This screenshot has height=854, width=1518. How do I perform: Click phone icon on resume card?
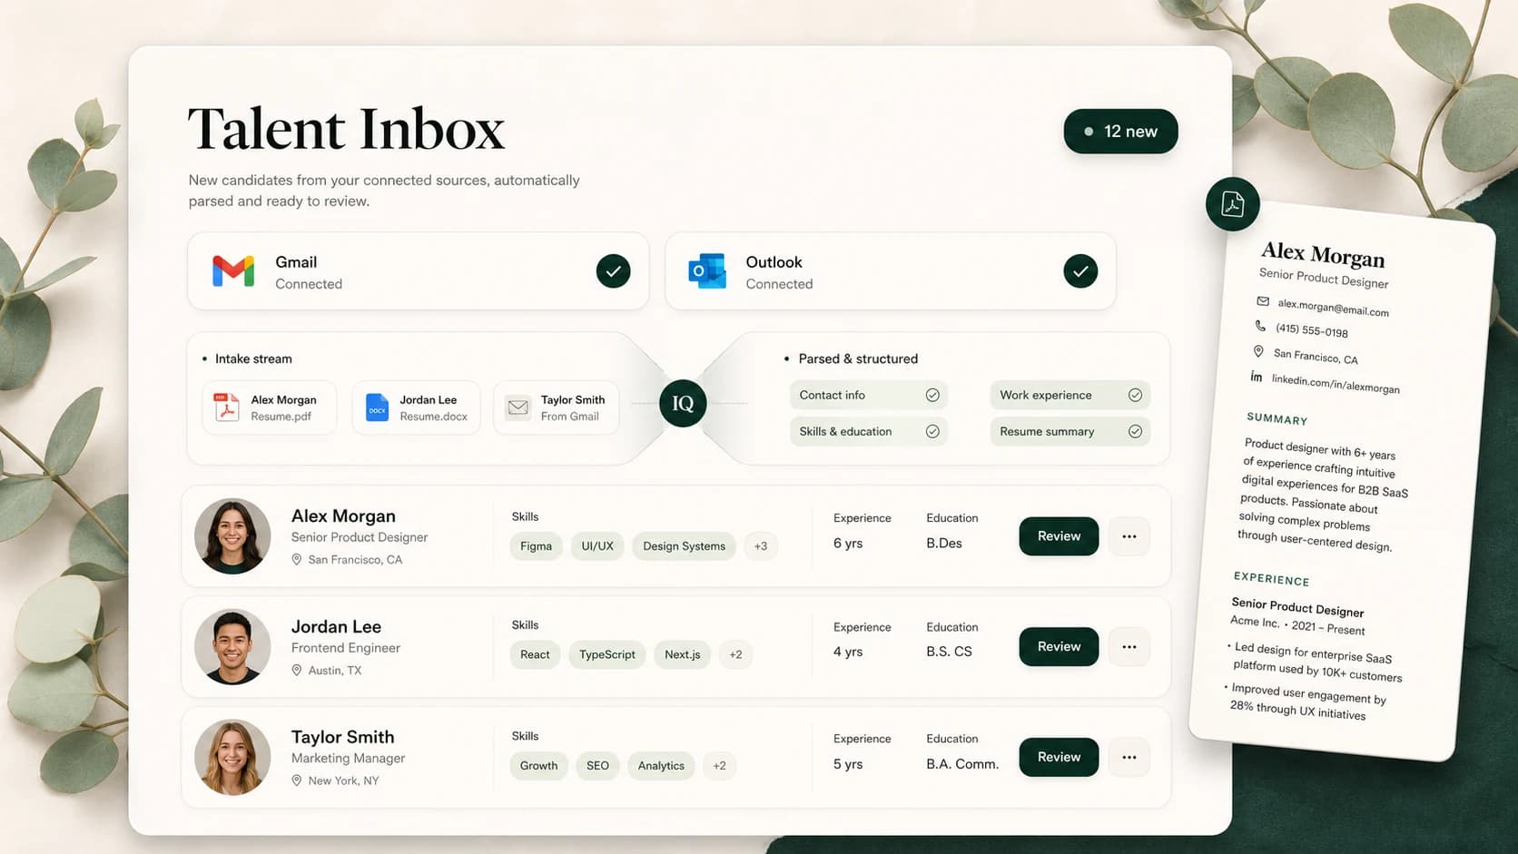pos(1260,325)
